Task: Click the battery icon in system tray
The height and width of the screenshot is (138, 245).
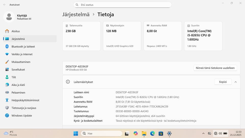Action: point(225,133)
